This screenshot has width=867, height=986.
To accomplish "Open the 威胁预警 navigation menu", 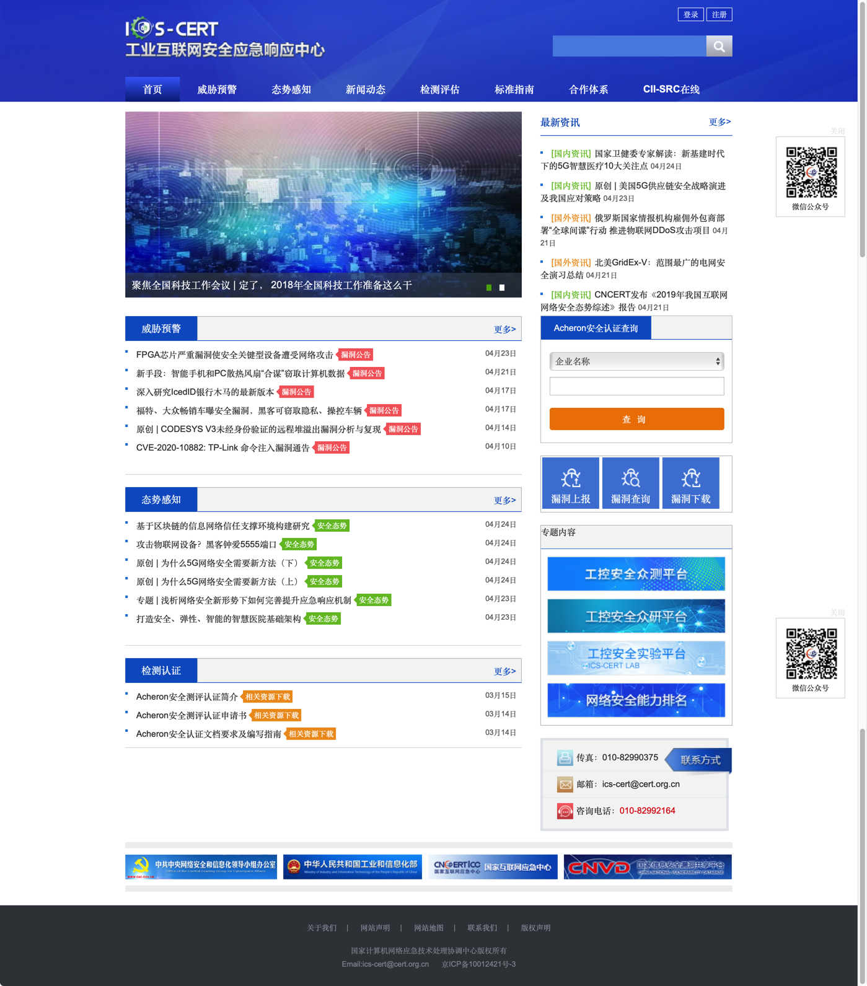I will coord(217,89).
